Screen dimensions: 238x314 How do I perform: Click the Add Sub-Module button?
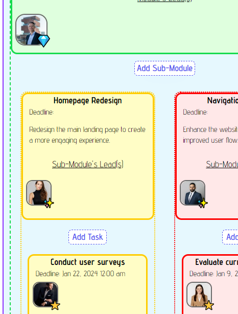click(x=164, y=69)
